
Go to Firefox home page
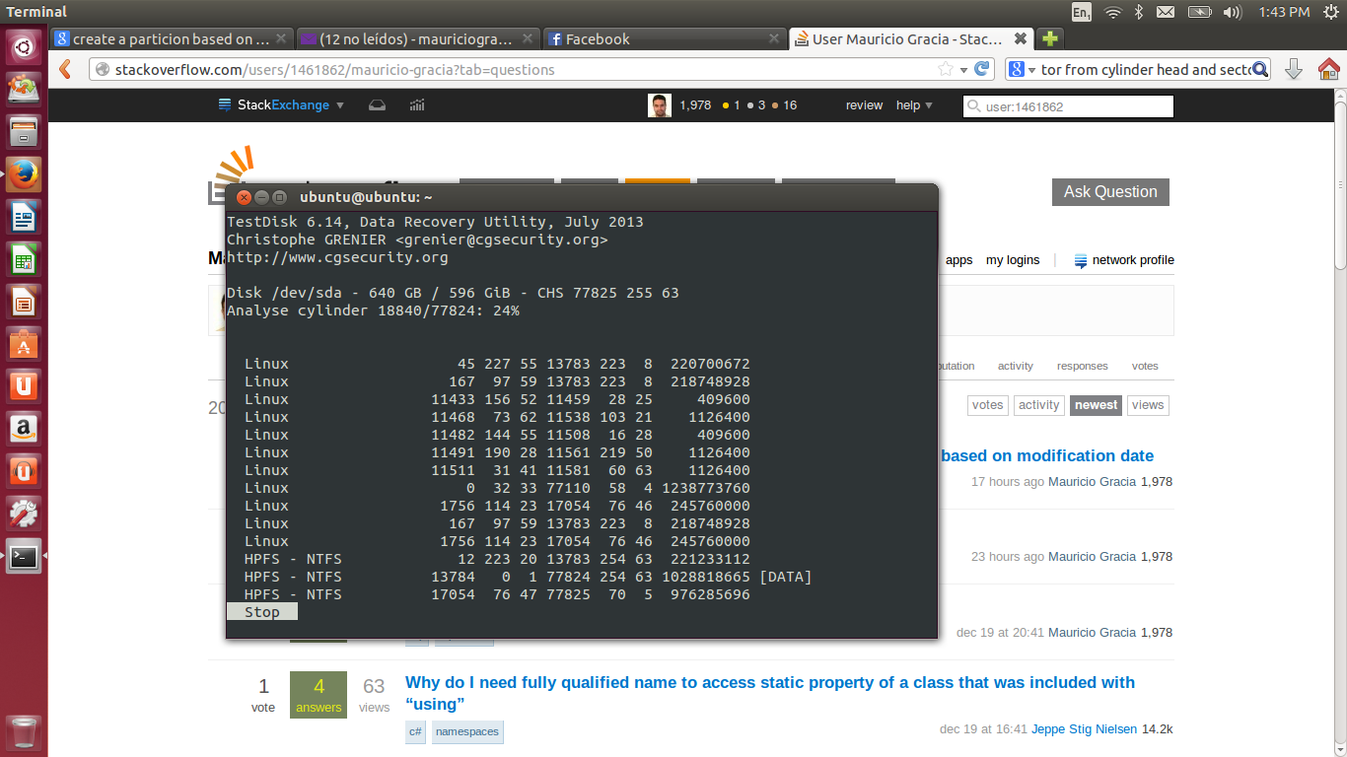[1328, 69]
